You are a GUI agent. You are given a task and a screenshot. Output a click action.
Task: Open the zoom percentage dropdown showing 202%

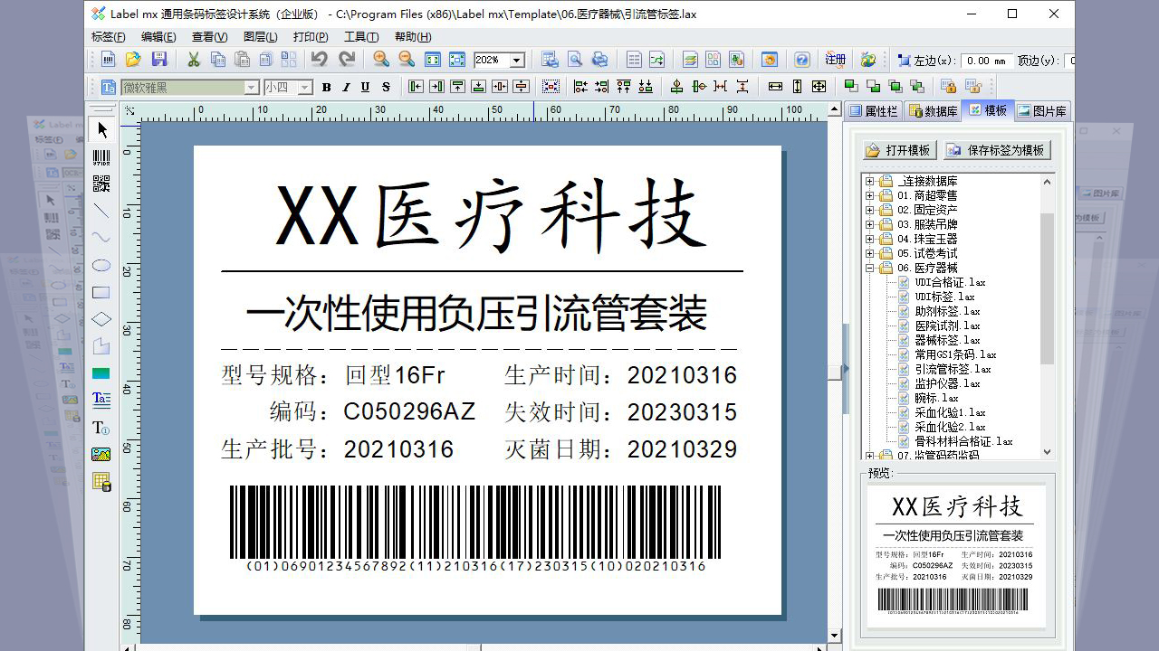(x=516, y=58)
